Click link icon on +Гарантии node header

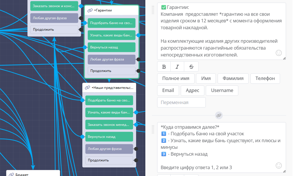click(x=90, y=10)
